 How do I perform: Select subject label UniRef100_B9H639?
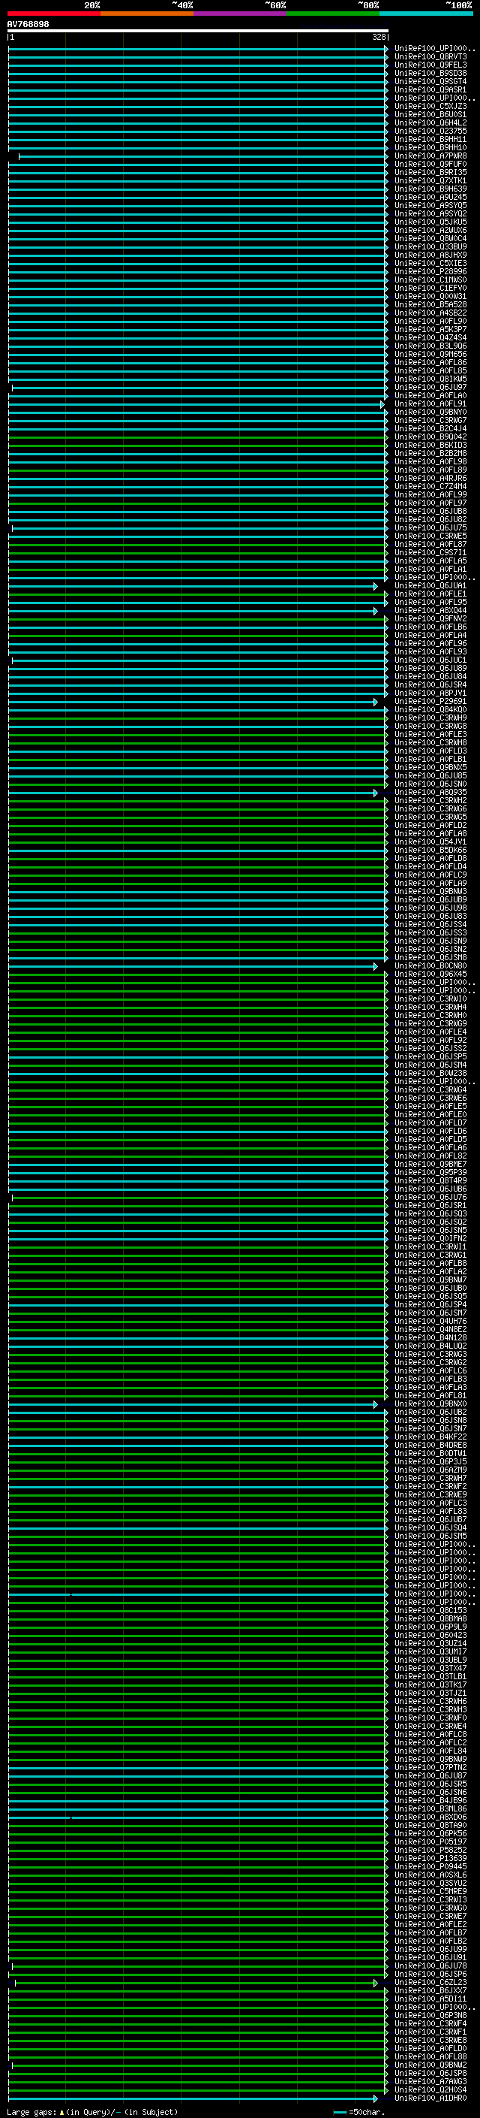pos(430,189)
